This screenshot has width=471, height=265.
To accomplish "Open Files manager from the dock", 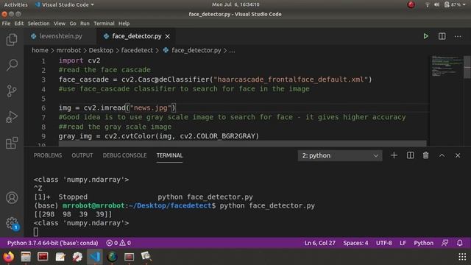I will [x=26, y=257].
